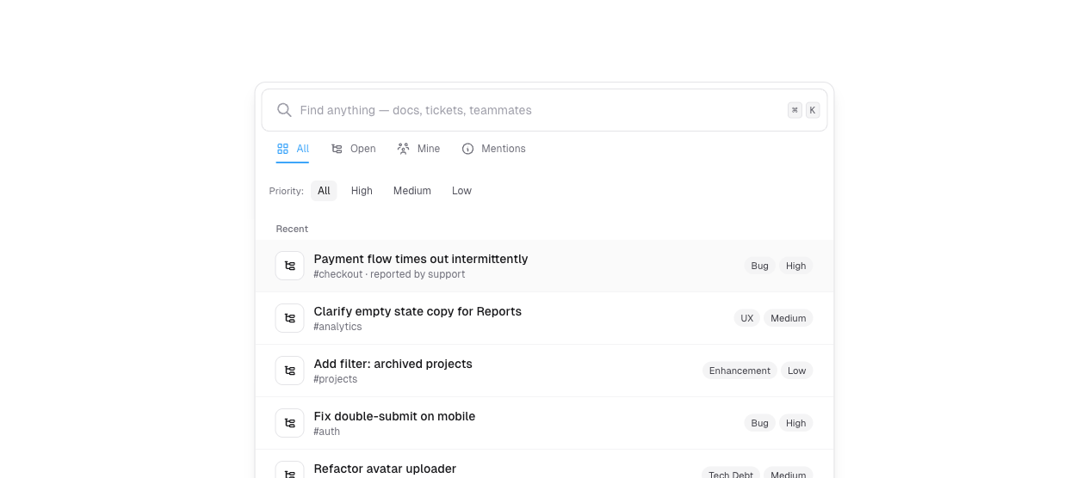Switch to the Mine tab
This screenshot has width=1089, height=478.
tap(418, 149)
